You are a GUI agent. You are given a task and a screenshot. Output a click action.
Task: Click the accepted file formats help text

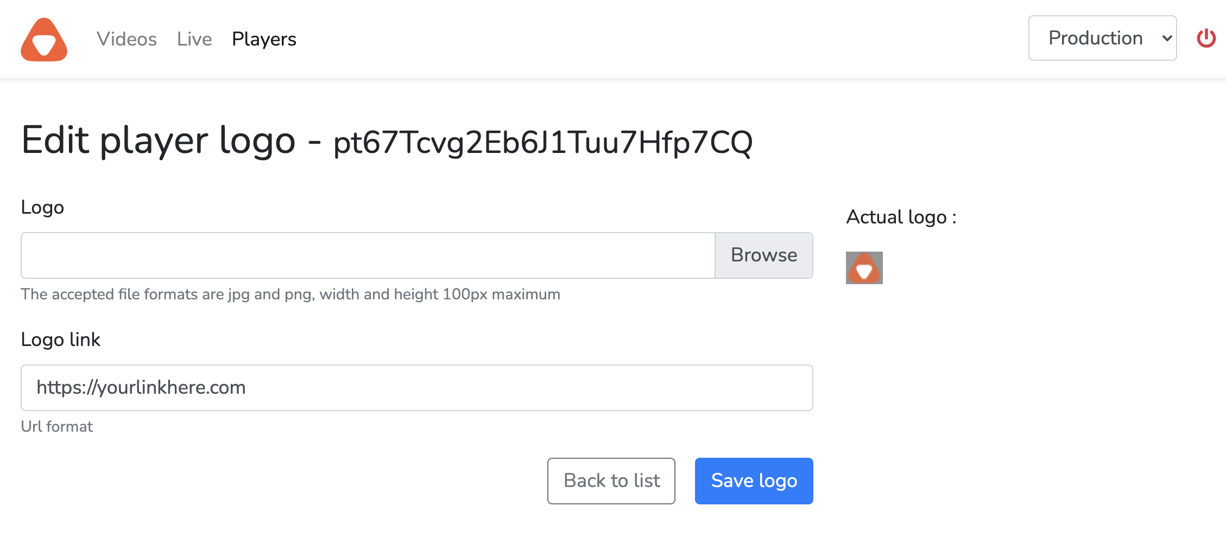[x=290, y=294]
